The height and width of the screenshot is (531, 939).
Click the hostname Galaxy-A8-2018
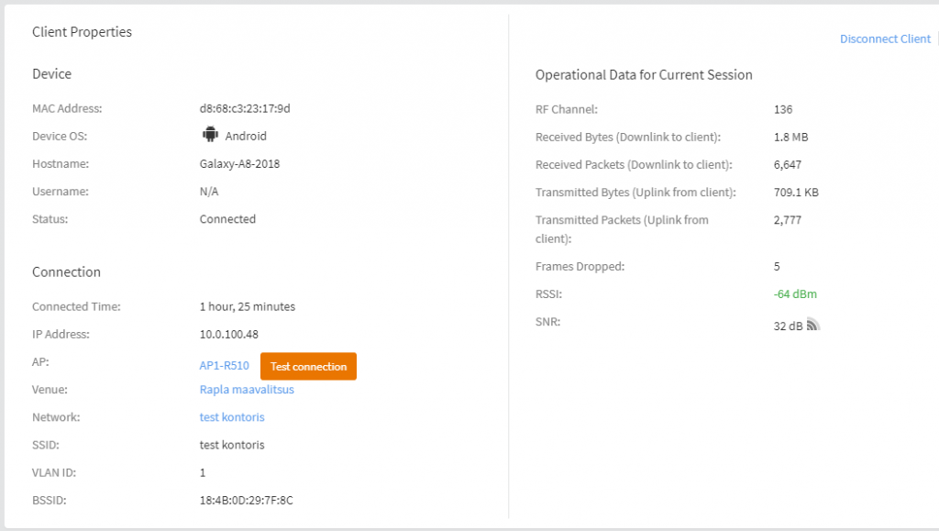[x=239, y=163]
